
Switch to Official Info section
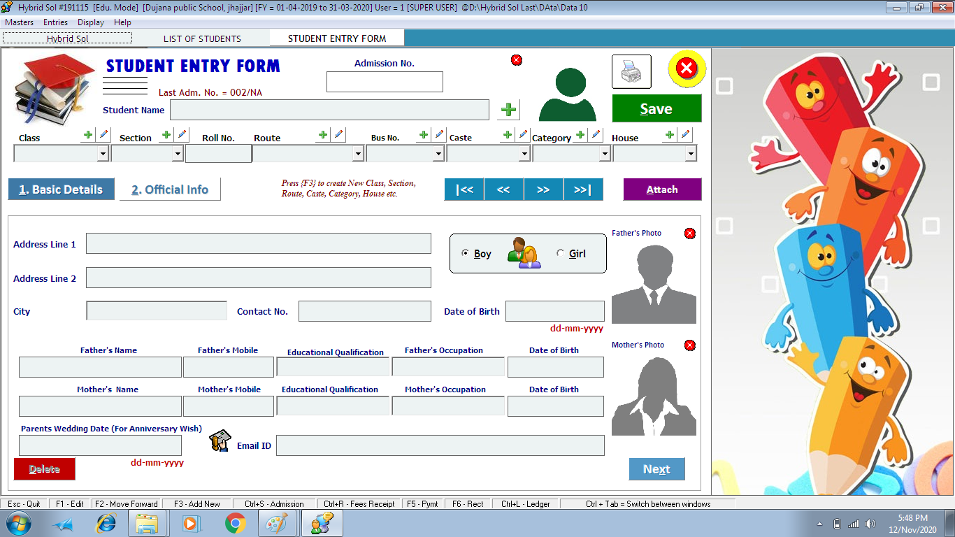(x=170, y=189)
